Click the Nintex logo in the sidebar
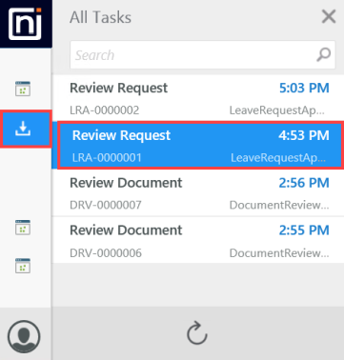Screen dimensions: 344x360 click(x=25, y=24)
